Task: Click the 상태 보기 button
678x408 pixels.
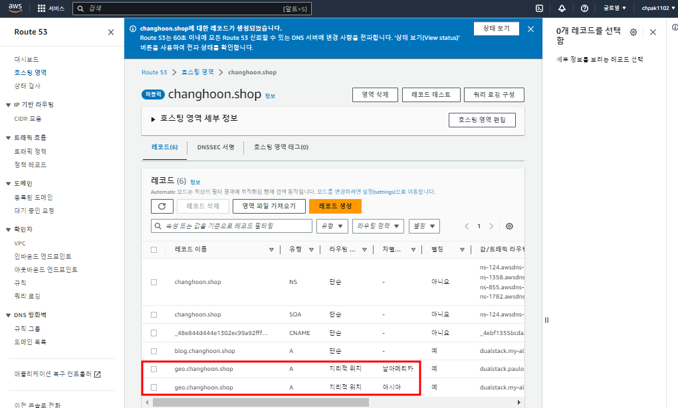Action: [497, 29]
